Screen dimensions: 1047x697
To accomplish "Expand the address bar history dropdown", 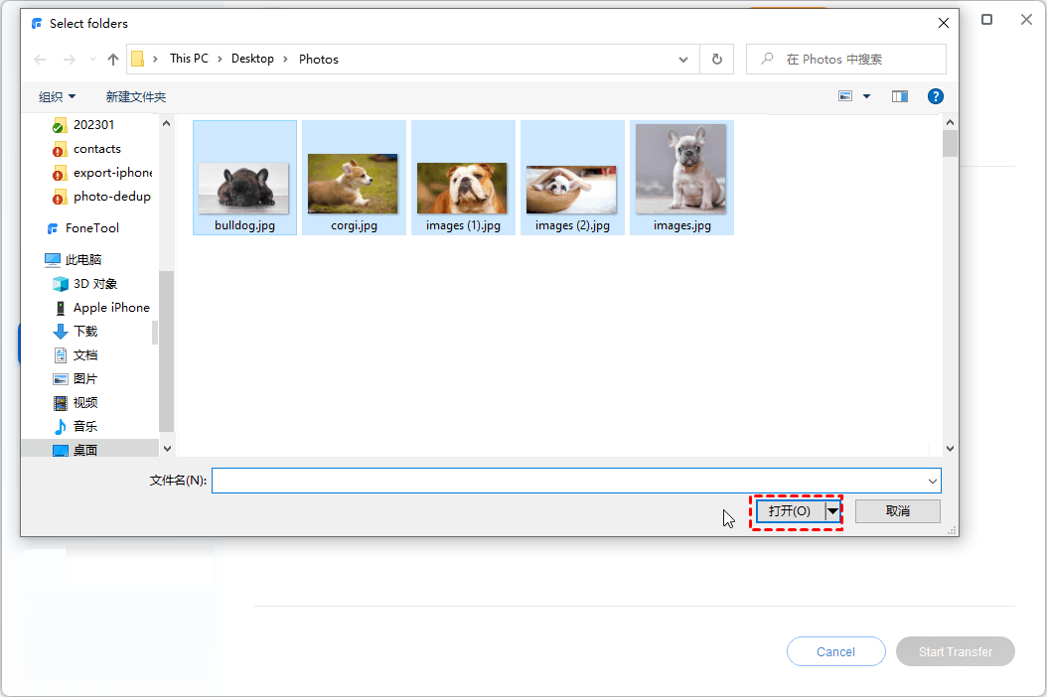I will point(683,60).
